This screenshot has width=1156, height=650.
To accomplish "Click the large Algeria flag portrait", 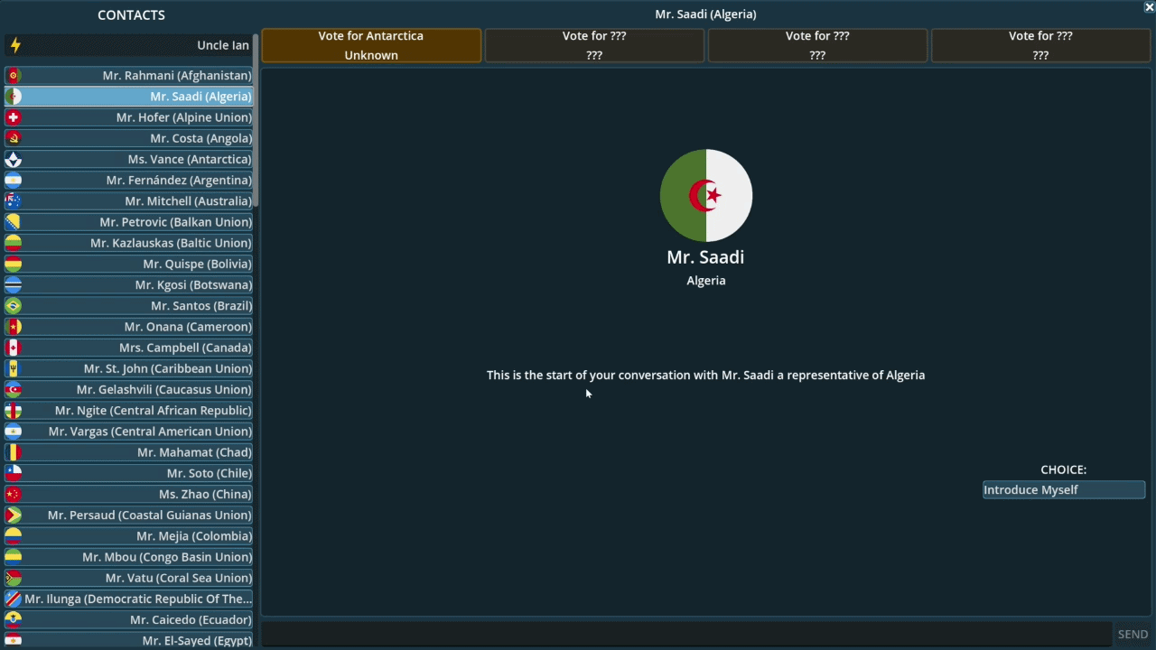I will click(x=705, y=195).
